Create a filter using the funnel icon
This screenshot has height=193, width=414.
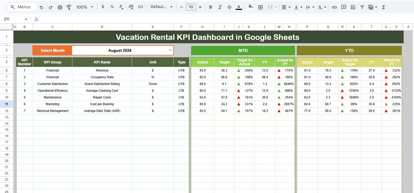[362, 7]
